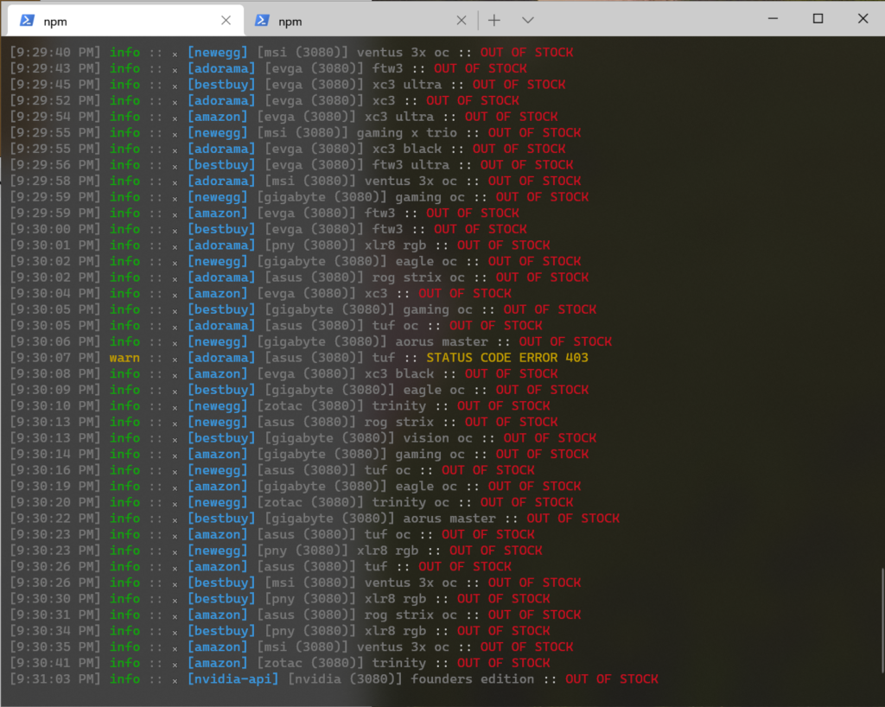Close the terminal window
The width and height of the screenshot is (885, 707).
point(863,18)
